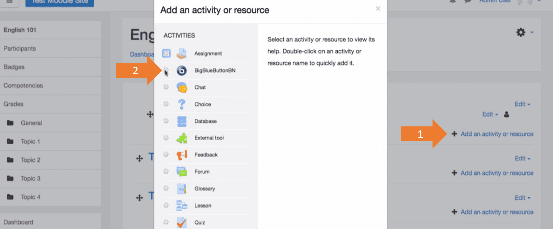Click the Chat speech bubble icon

[182, 87]
